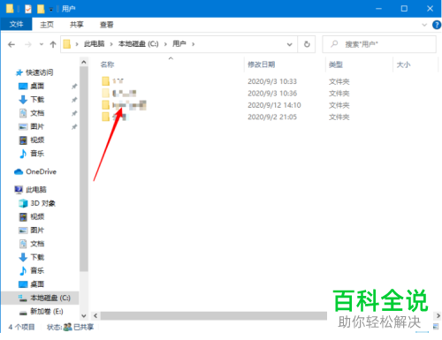Open 视频 under 此电脑
Image resolution: width=442 pixels, height=340 pixels.
click(37, 216)
